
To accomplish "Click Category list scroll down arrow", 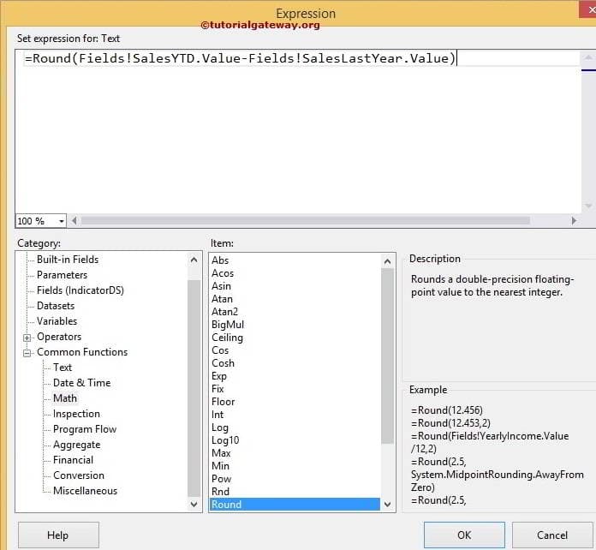I will pyautogui.click(x=194, y=505).
